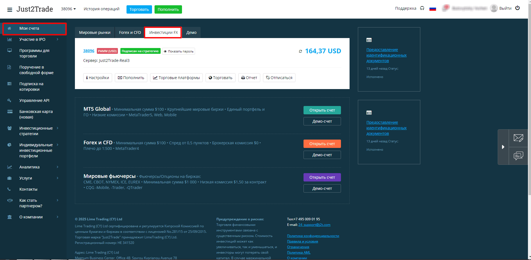Click the Just2Trade logo
Viewport: 531px width, 260px height.
point(35,9)
